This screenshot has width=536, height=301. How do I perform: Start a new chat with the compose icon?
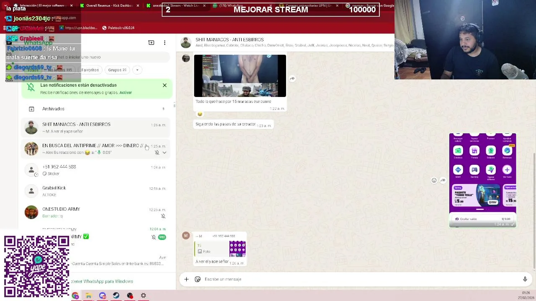151,43
